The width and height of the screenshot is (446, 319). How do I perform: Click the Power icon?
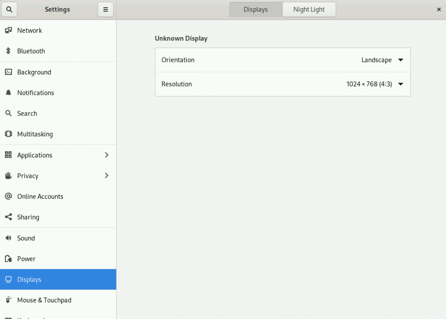pos(9,259)
